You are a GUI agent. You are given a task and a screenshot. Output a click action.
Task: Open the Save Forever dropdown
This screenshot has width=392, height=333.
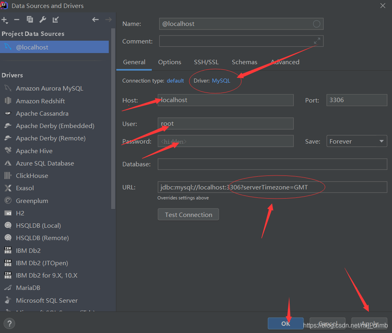357,141
